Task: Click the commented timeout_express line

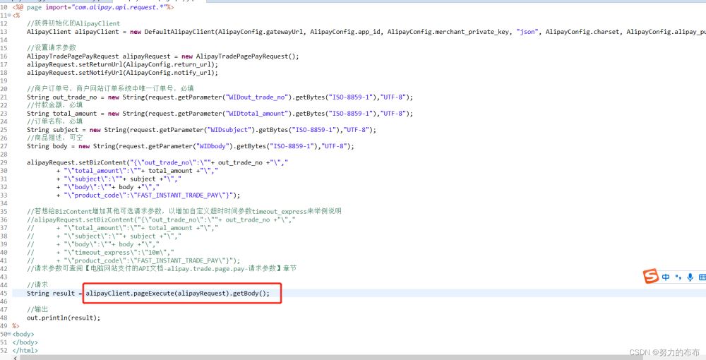Action: [113, 252]
